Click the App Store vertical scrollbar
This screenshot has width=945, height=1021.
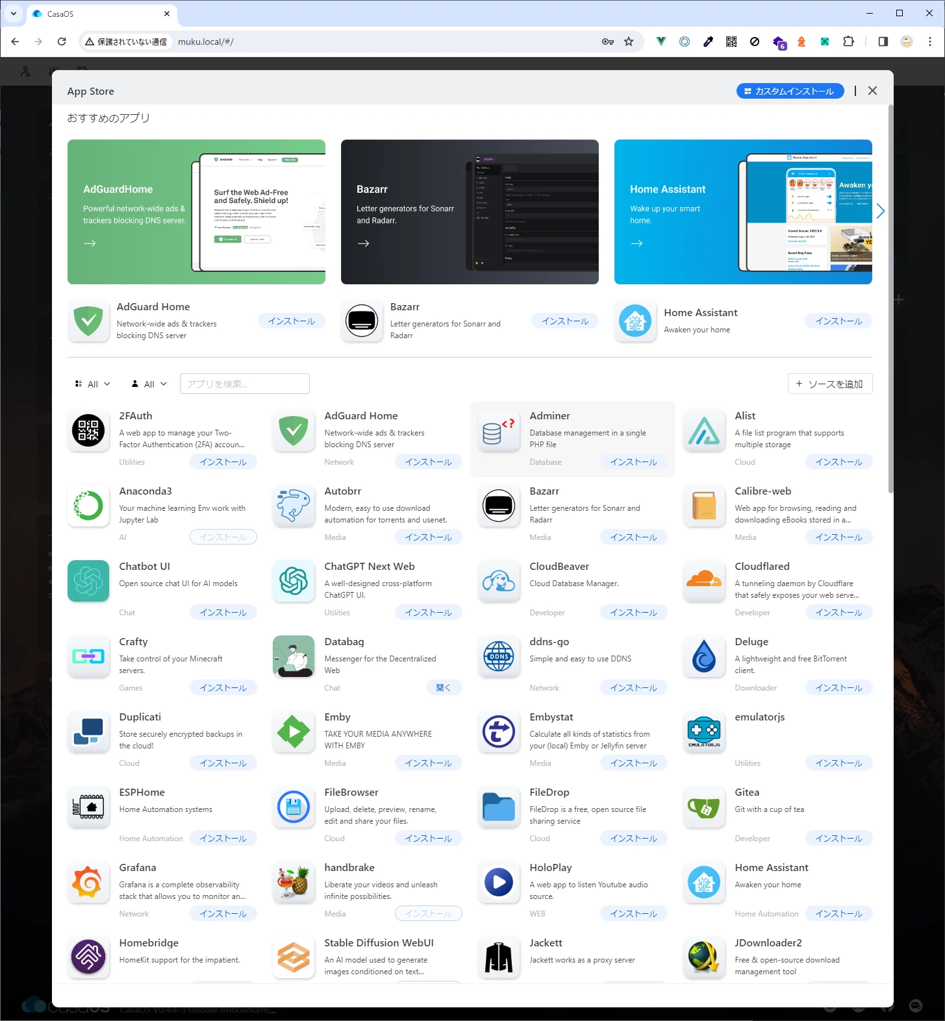click(890, 299)
